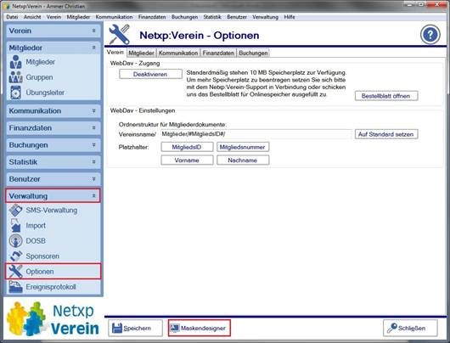Screen dimensions: 450x343
Task: Click the Ereignisprotokoll label
Action: pyautogui.click(x=51, y=287)
